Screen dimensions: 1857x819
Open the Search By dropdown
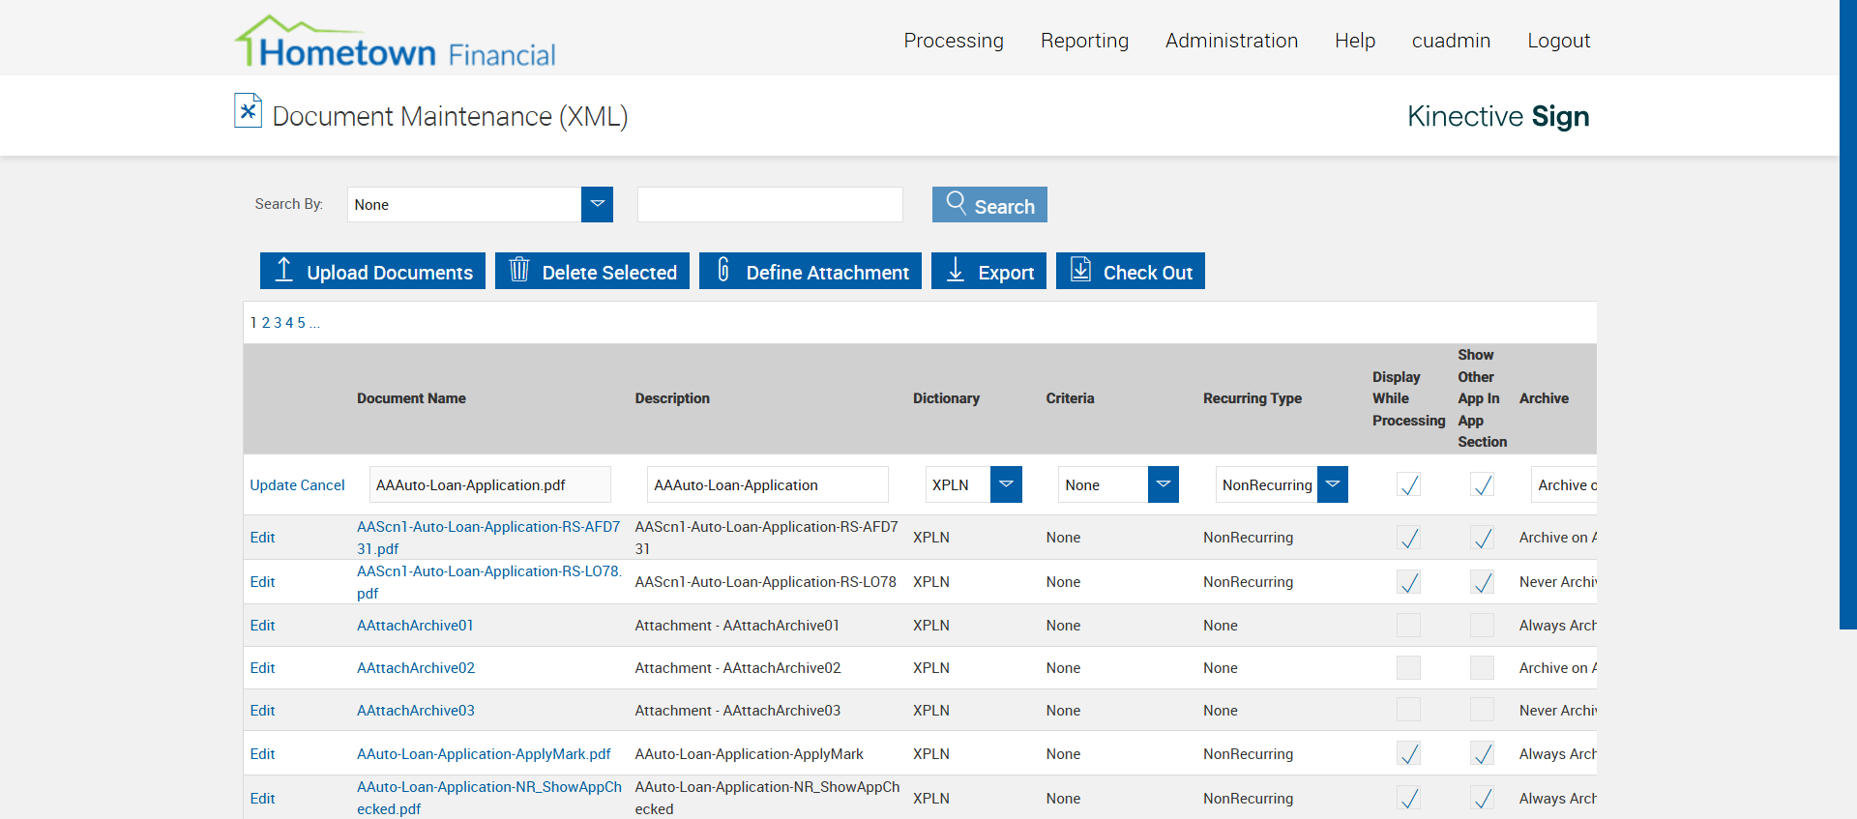coord(597,204)
